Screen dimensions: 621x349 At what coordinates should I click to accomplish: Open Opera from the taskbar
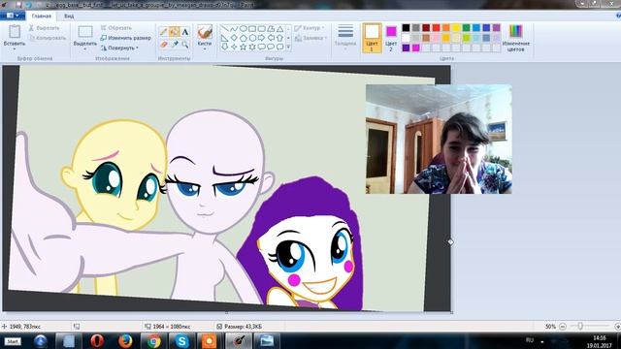(x=97, y=340)
